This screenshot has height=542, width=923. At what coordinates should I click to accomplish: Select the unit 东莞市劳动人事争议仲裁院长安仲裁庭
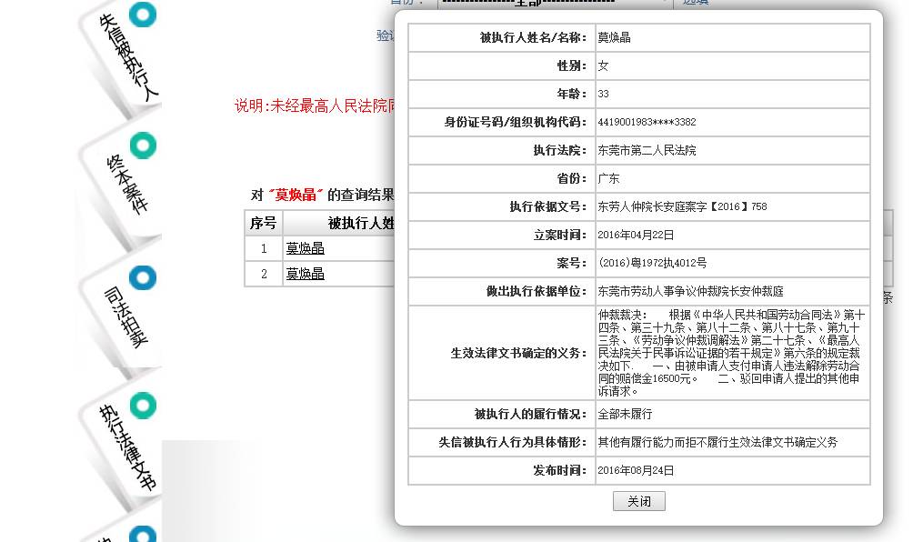tap(690, 291)
